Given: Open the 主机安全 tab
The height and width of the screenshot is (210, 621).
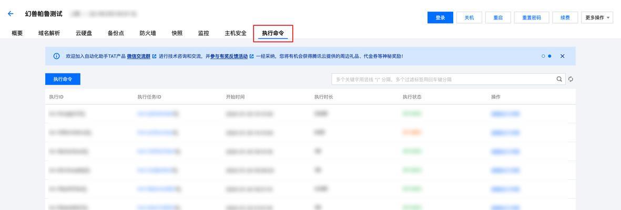Looking at the screenshot, I should [x=236, y=33].
